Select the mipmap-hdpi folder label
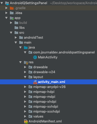The image size is (97, 124). tap(44, 92)
